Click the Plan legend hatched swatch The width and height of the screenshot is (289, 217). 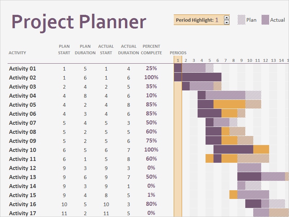pyautogui.click(x=241, y=20)
